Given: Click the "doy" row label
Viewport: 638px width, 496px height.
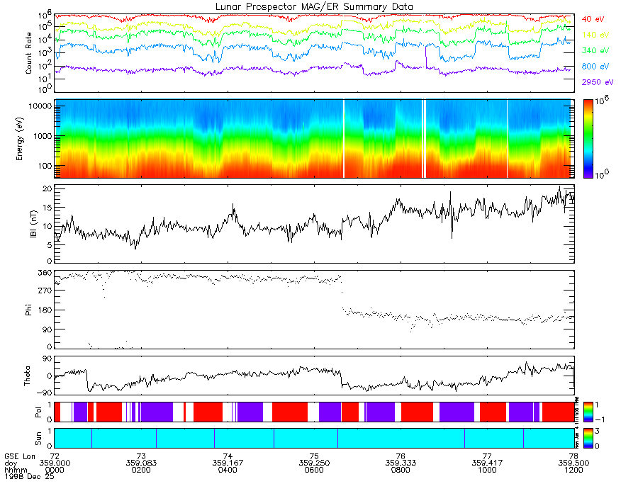Looking at the screenshot, I should tap(11, 463).
